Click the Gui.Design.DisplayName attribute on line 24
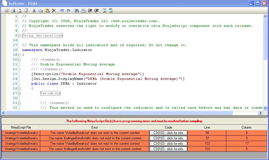The width and height of the screenshot is (269, 160). (108, 79)
